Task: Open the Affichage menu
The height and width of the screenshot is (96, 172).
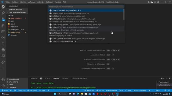Action: tap(32, 2)
